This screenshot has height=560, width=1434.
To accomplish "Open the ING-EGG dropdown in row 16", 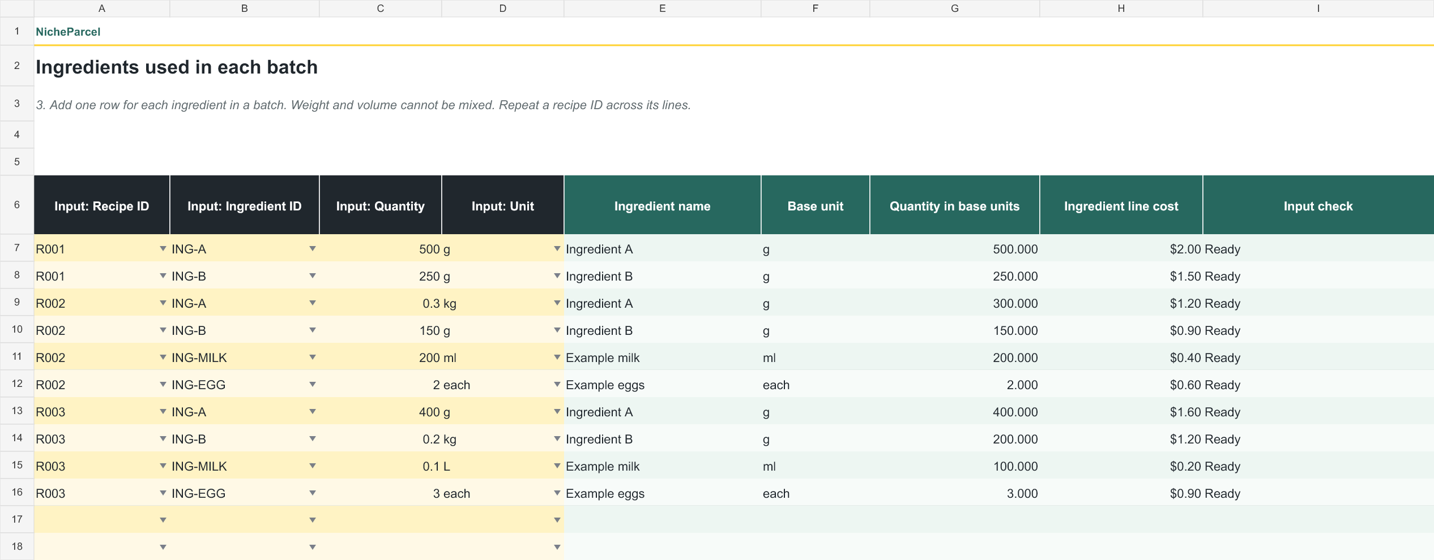I will tap(312, 493).
